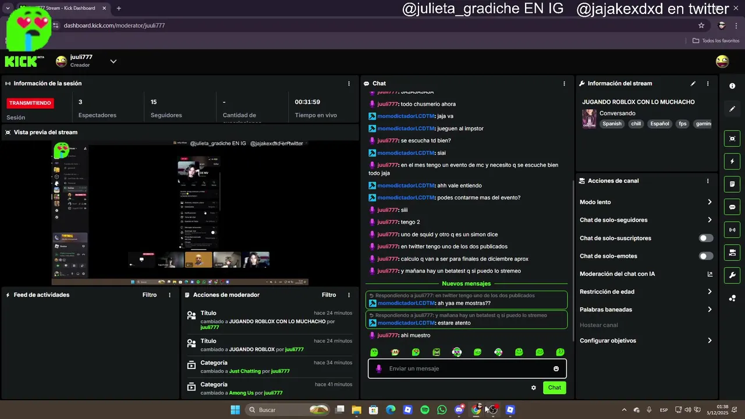The height and width of the screenshot is (419, 745).
Task: Open Todos los favoritos bookmarks folder
Action: [716, 41]
